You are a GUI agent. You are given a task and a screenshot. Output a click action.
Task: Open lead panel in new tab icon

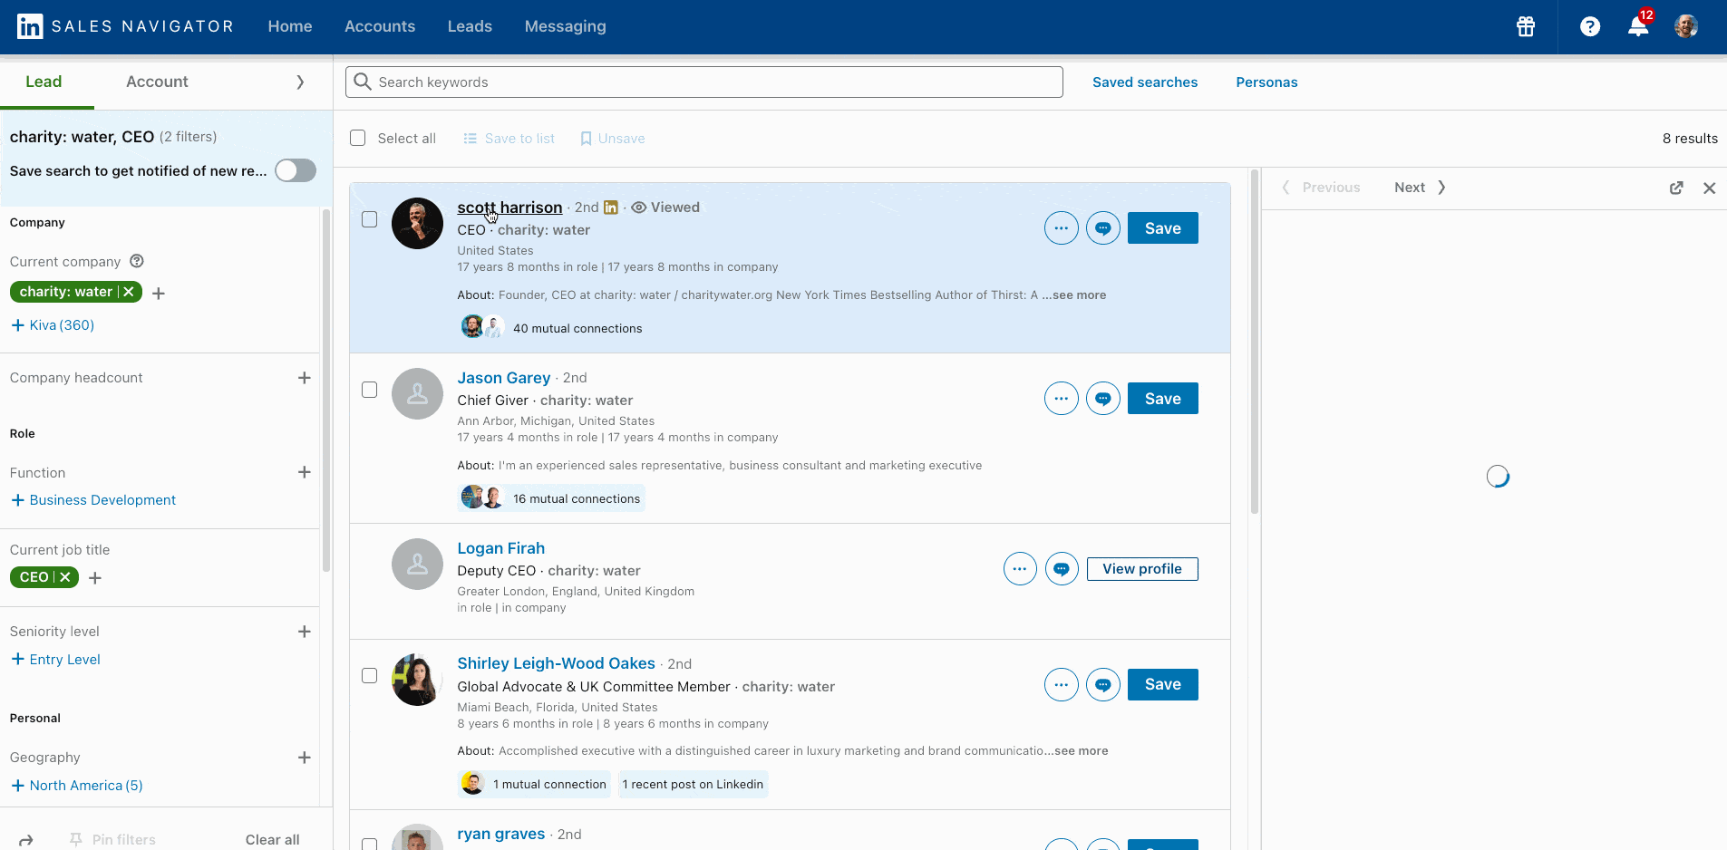pyautogui.click(x=1676, y=188)
